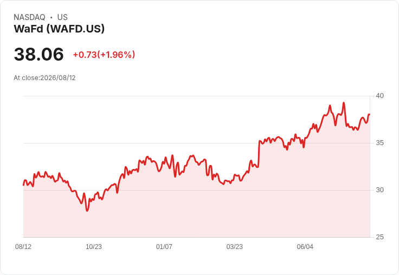Click the starting point of the price line
Screen dimensions: 399x275
(x=24, y=185)
